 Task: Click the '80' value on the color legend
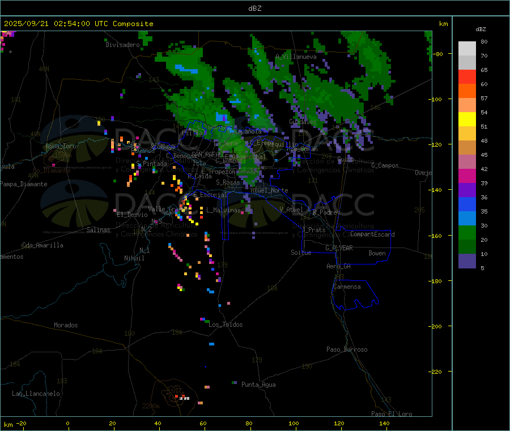484,41
